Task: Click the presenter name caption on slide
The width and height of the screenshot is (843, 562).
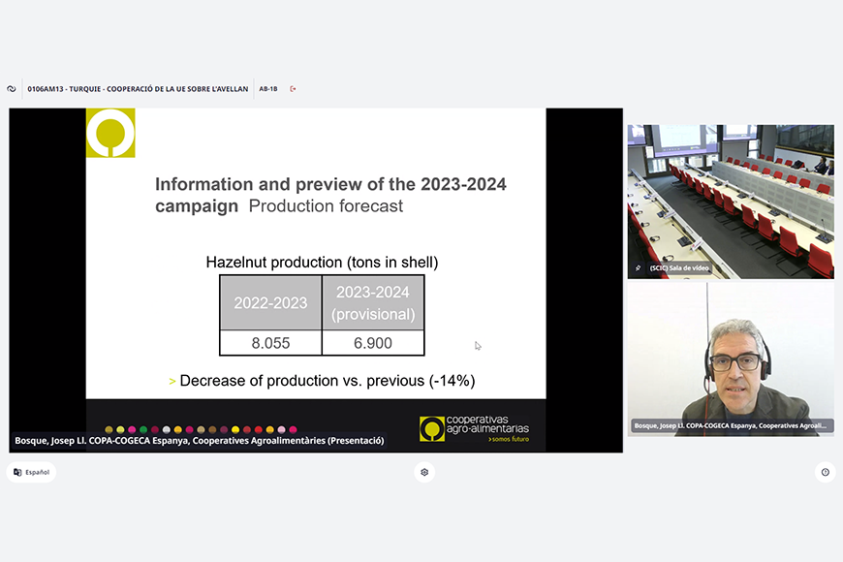Action: [x=199, y=441]
